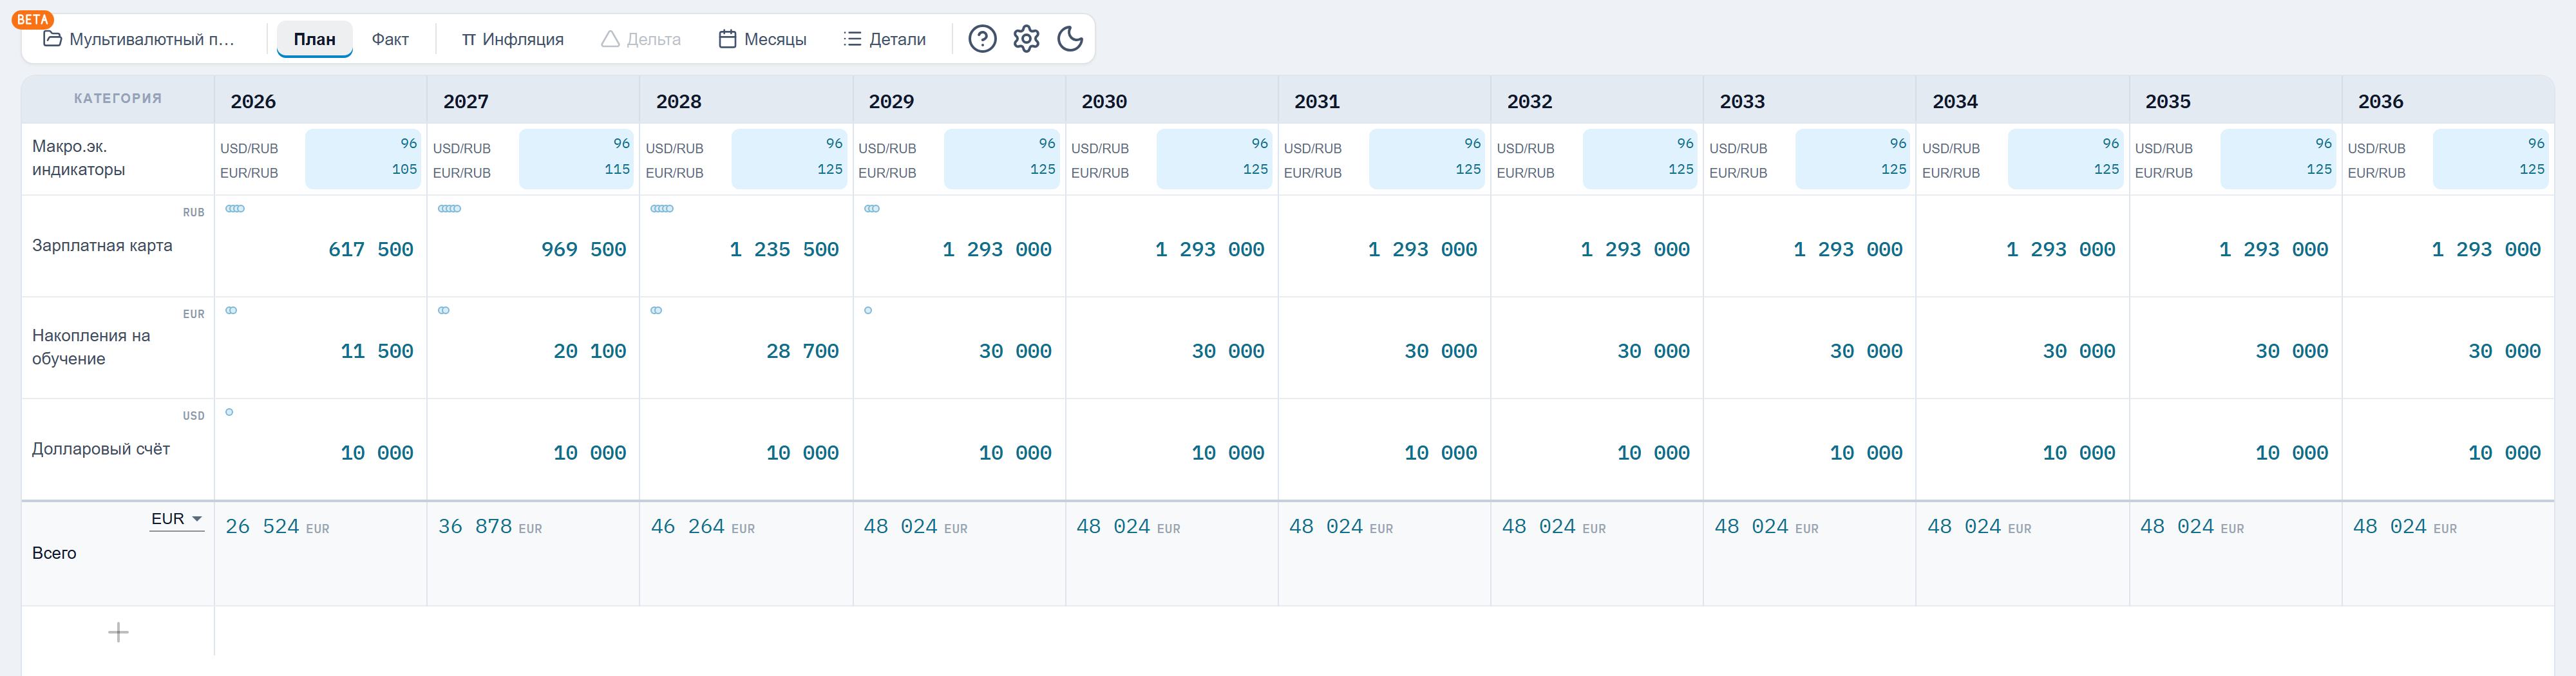Click chain indicator in Зарплатная карта 2027
2576x676 pixels.
pos(449,209)
